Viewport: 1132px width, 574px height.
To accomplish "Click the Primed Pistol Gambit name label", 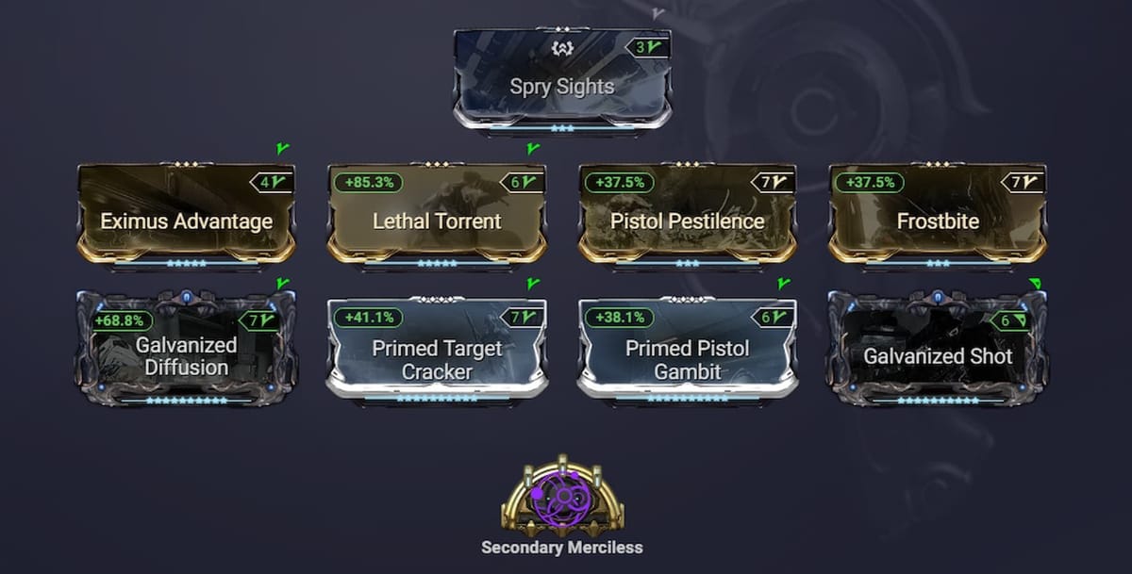I will point(686,358).
